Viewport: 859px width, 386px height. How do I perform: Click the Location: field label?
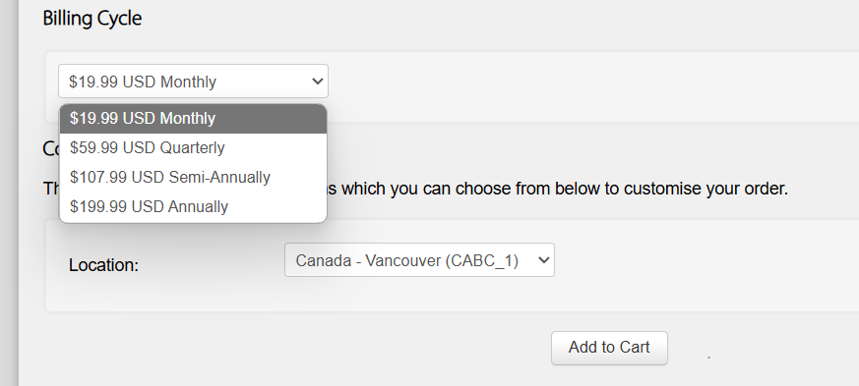pos(103,265)
